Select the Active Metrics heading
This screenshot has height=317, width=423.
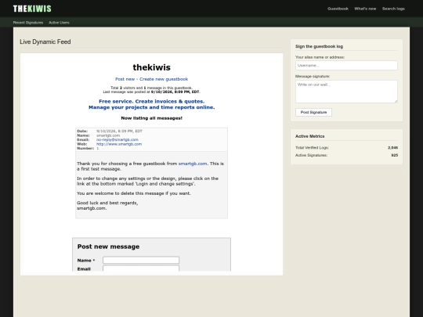point(309,136)
